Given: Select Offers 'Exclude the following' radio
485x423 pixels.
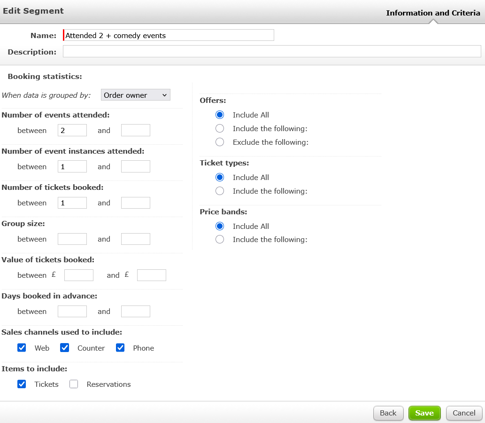Looking at the screenshot, I should [220, 142].
